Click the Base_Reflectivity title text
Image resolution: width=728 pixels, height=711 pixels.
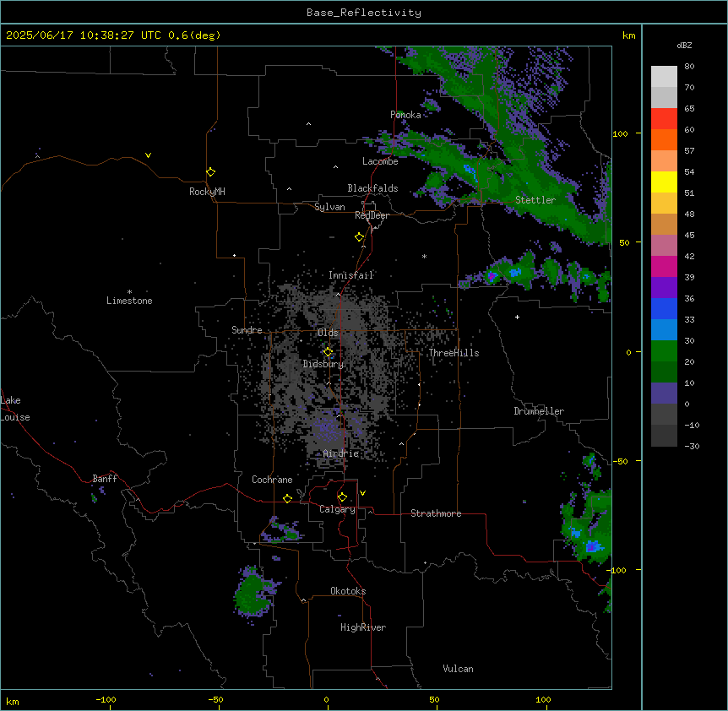click(364, 13)
